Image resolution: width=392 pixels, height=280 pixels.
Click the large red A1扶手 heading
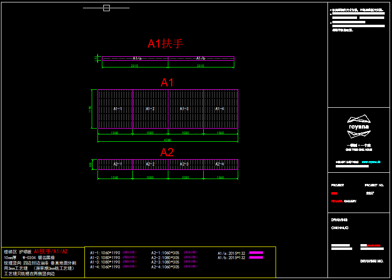165,44
